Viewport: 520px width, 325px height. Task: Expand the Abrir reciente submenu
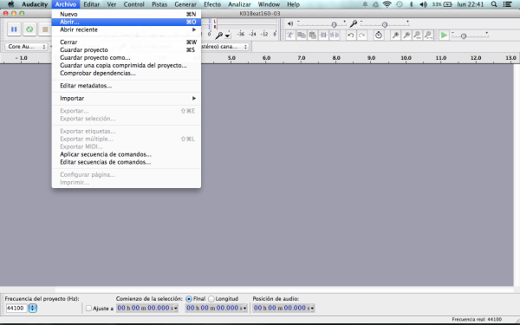pos(127,29)
